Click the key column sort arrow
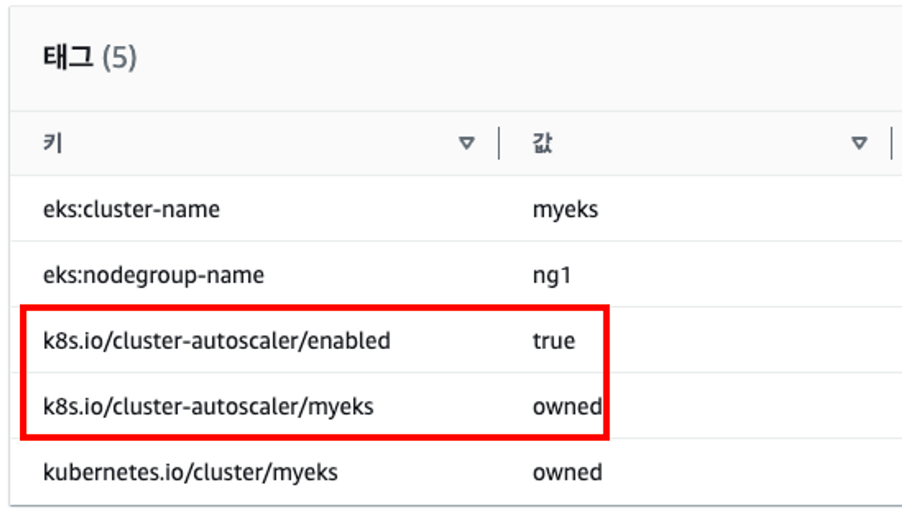This screenshot has width=902, height=518. (466, 143)
